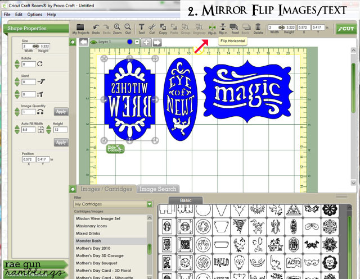Open the Options menu

click(35, 15)
